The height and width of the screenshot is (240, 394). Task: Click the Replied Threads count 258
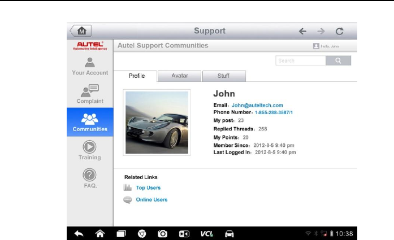click(263, 129)
